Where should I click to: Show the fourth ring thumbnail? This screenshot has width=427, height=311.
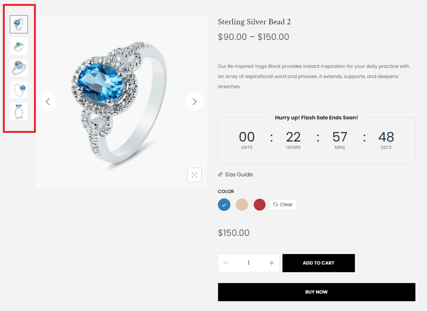[19, 90]
